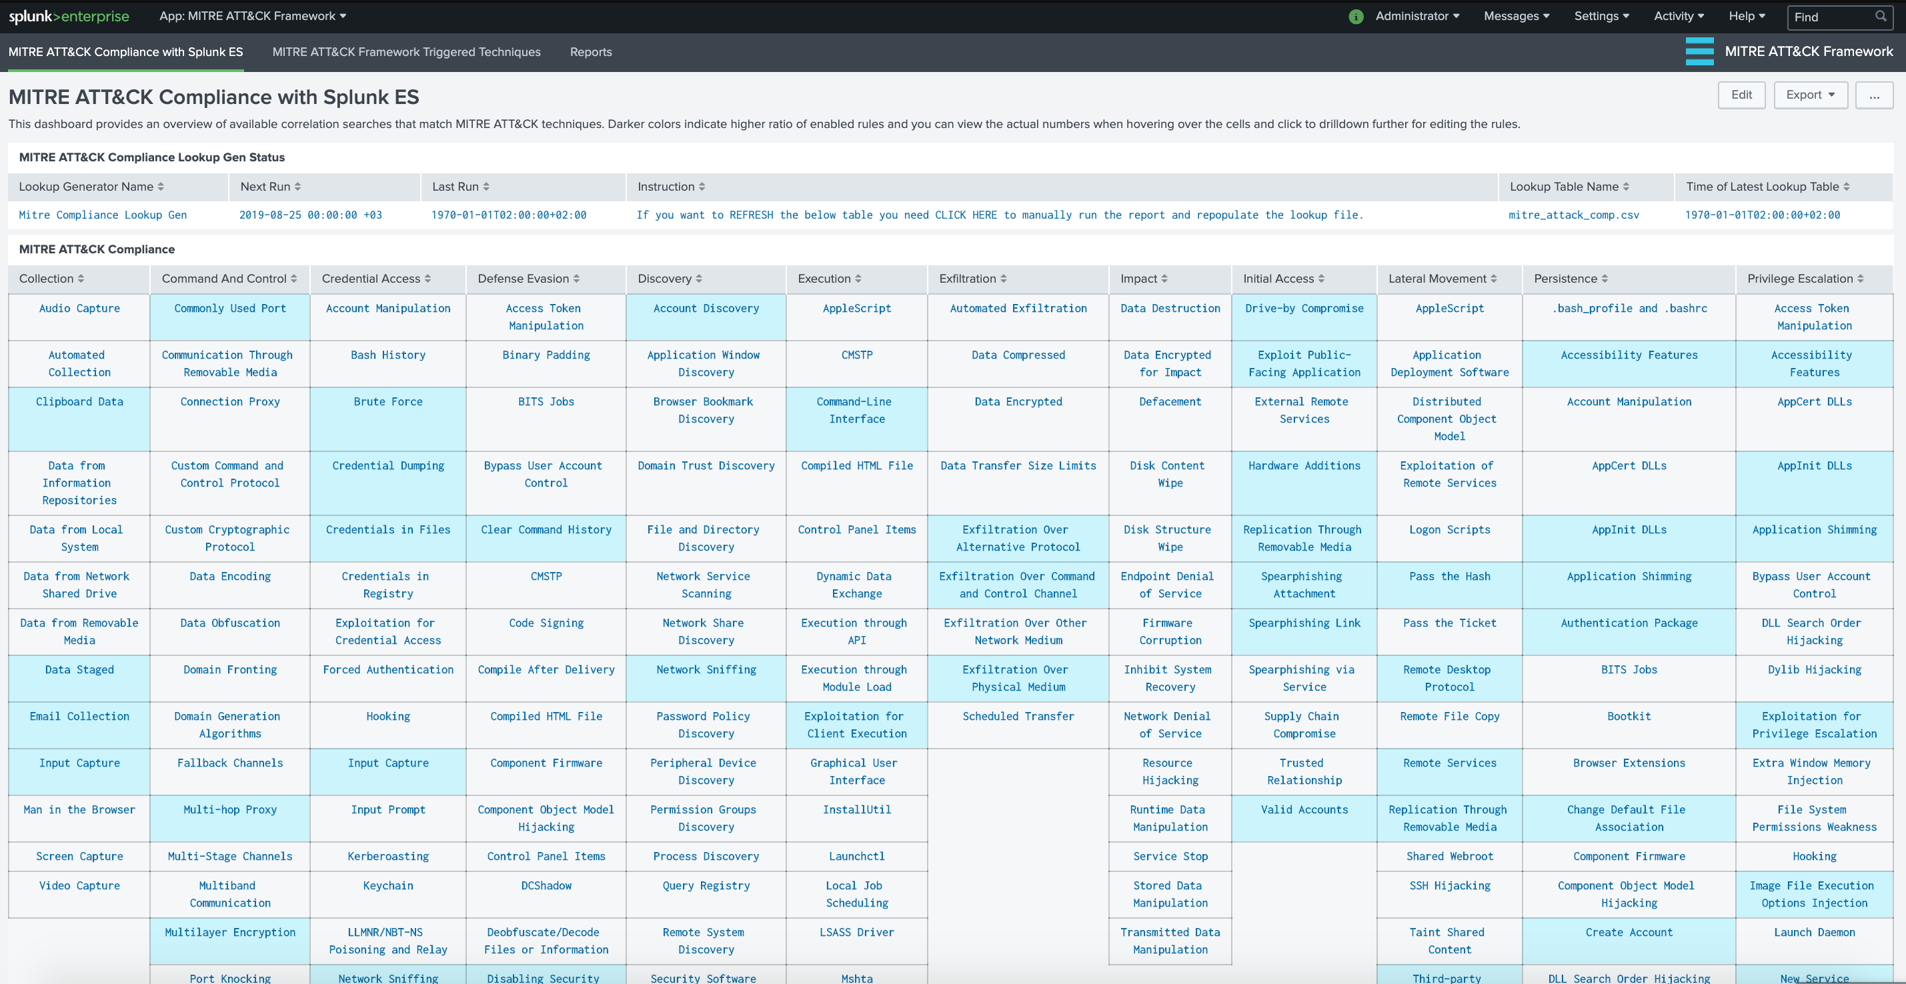This screenshot has width=1906, height=984.
Task: Click the Valid Accounts cell
Action: point(1304,817)
